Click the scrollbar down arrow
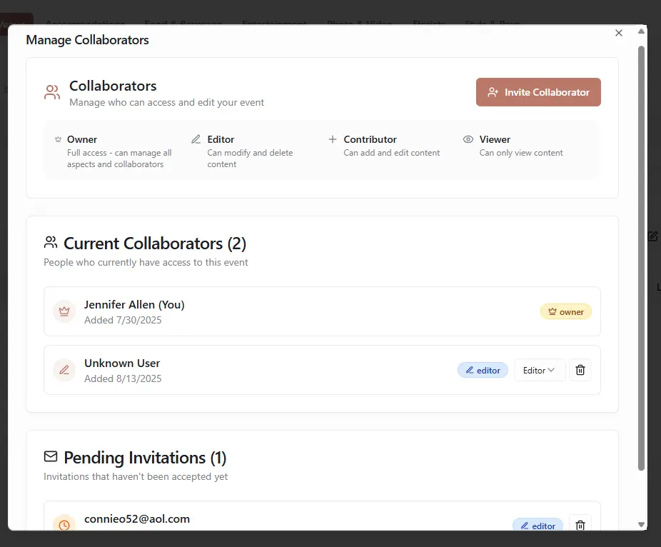This screenshot has height=547, width=661. point(641,523)
